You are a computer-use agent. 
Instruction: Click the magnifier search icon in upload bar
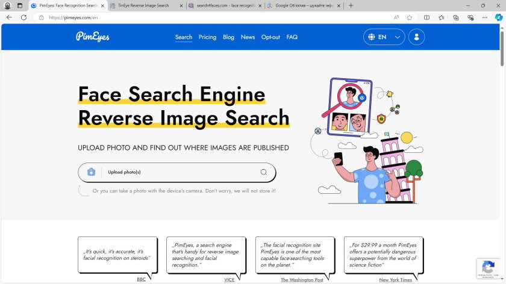click(263, 172)
